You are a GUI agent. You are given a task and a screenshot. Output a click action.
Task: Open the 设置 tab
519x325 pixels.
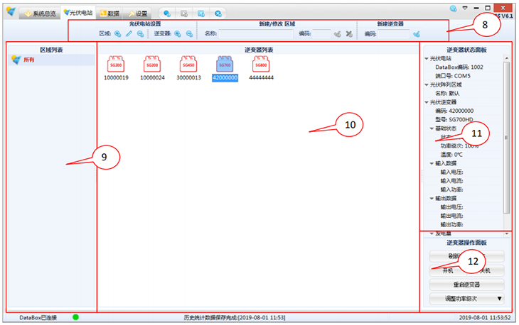point(138,13)
